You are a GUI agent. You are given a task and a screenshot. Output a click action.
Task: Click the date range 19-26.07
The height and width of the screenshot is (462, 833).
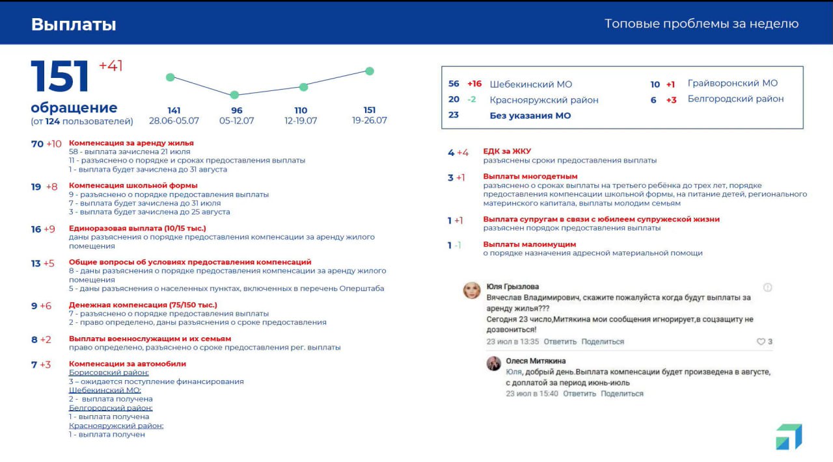pos(370,121)
